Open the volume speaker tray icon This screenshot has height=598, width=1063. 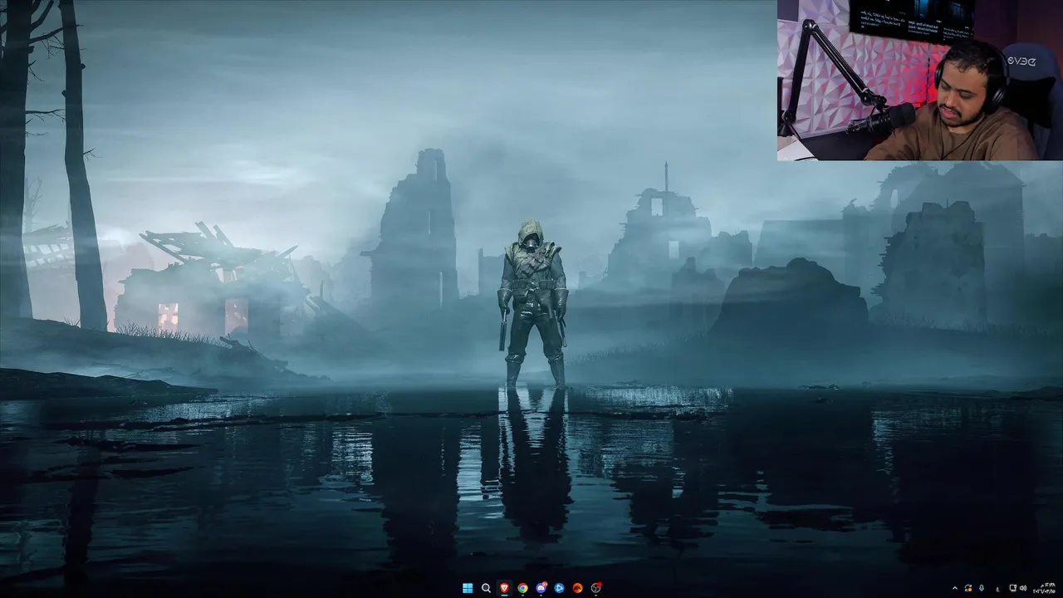tap(1023, 588)
